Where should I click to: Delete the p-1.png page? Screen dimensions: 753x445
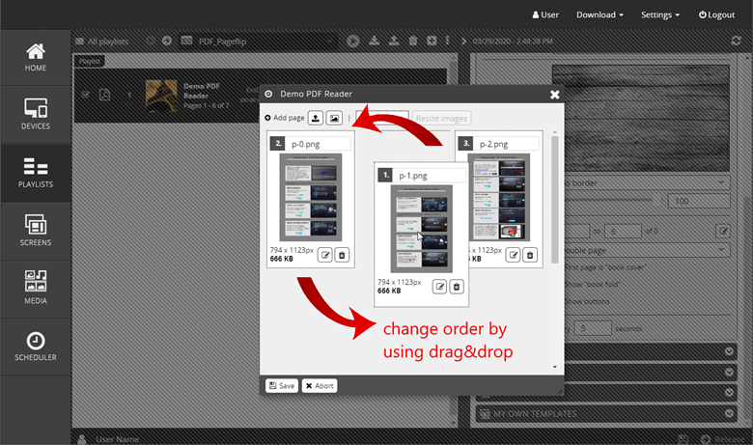tap(457, 287)
